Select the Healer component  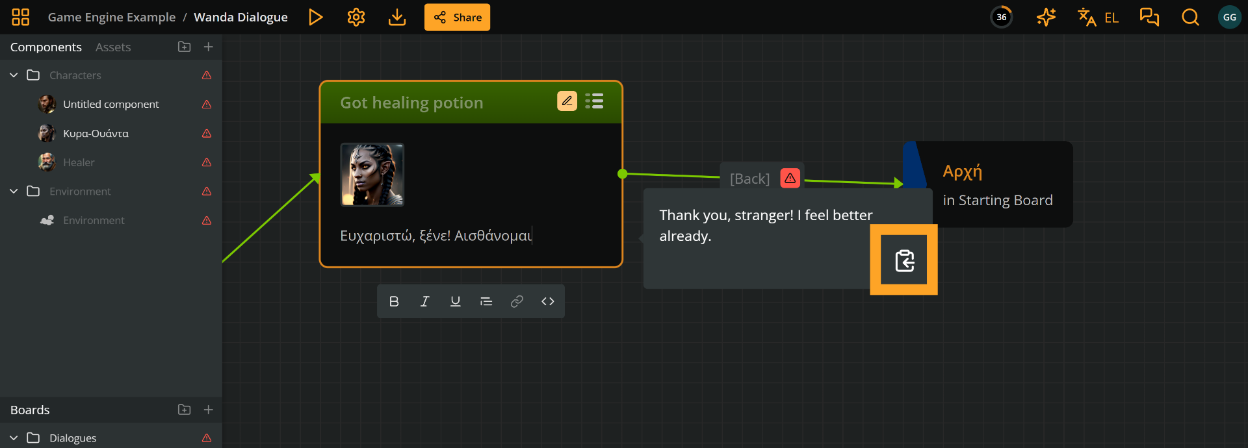pyautogui.click(x=111, y=162)
